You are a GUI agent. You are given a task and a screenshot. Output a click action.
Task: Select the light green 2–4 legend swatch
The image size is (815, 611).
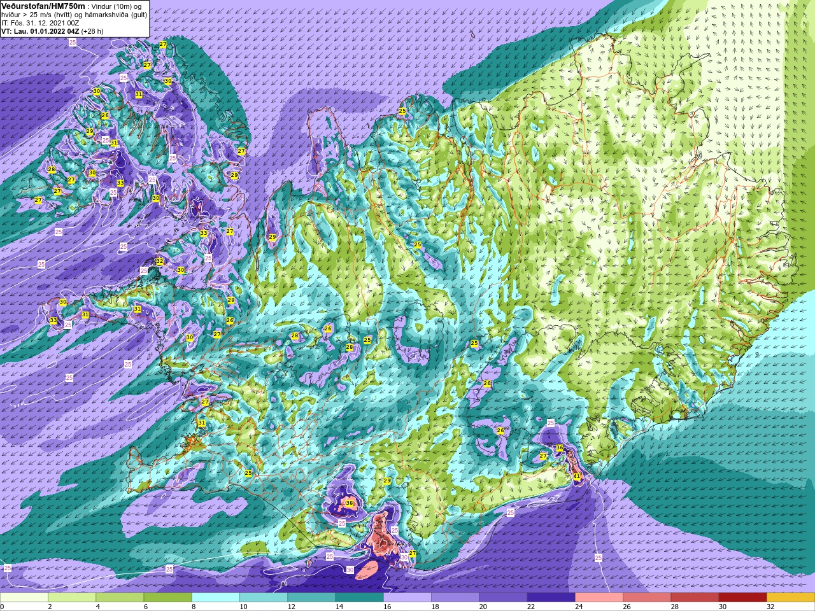[72, 598]
